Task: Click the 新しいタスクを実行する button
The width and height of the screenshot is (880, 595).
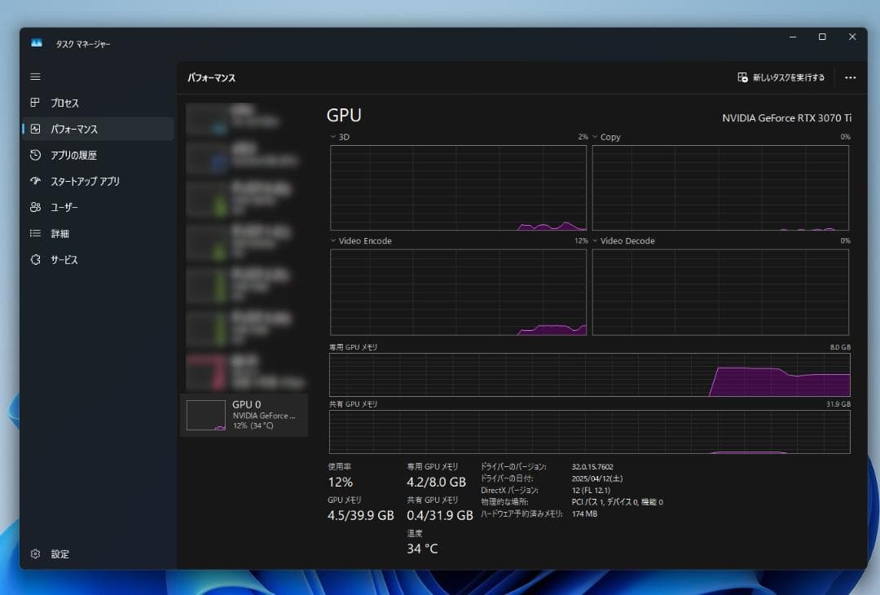Action: pyautogui.click(x=780, y=77)
